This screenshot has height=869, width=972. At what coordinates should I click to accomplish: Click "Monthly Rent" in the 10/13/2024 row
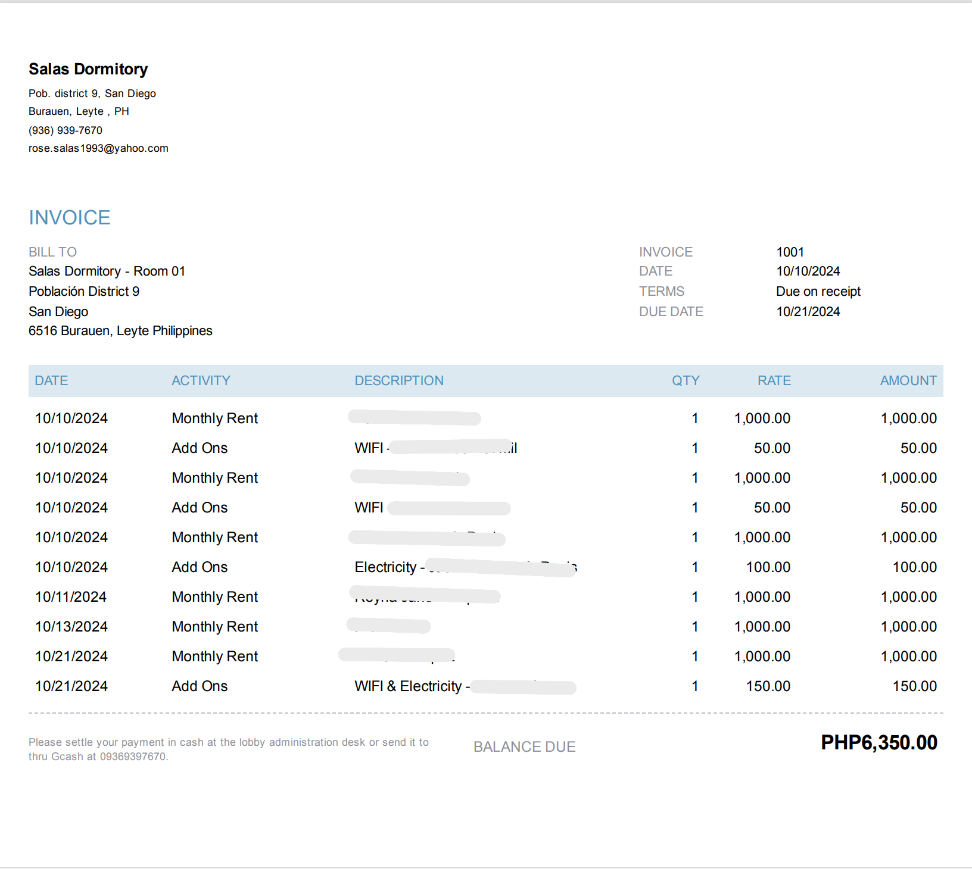(x=215, y=627)
